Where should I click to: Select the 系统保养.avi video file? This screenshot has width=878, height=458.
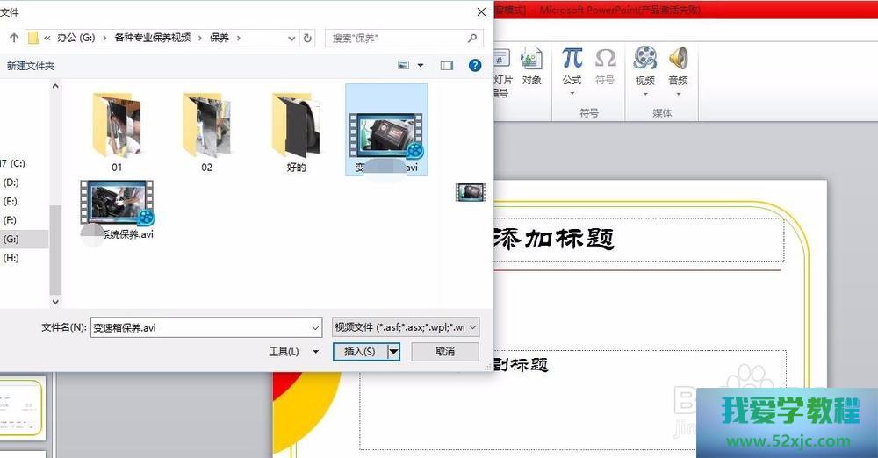tap(117, 209)
